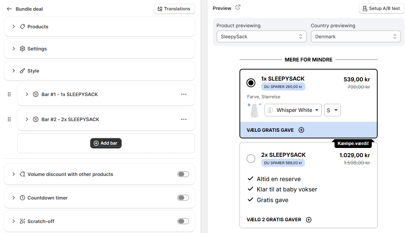Viewport: 406px width, 233px height.
Task: Open Product previewing SleepySack dropdown
Action: (262, 36)
